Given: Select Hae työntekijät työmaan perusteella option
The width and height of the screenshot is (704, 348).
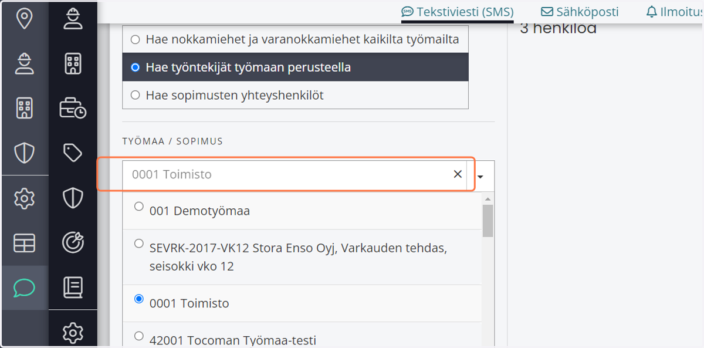Looking at the screenshot, I should click(x=295, y=67).
